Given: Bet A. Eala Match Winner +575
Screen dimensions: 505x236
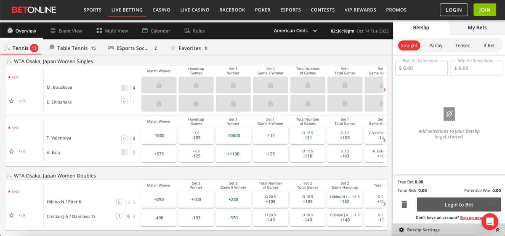Looking at the screenshot, I should (159, 154).
